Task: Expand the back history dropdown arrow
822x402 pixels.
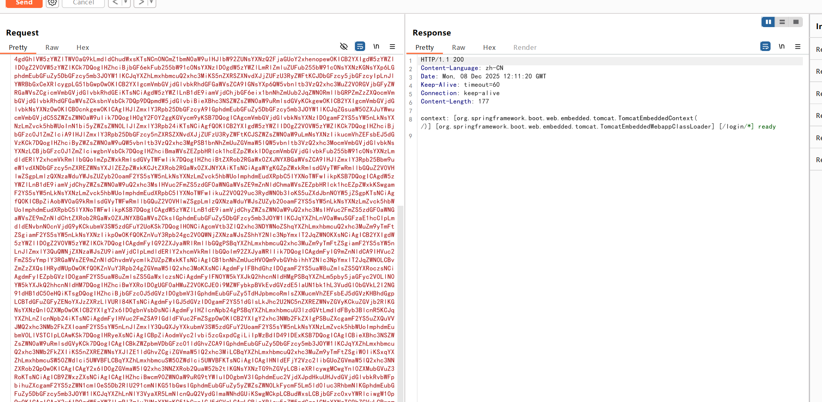Action: click(126, 3)
